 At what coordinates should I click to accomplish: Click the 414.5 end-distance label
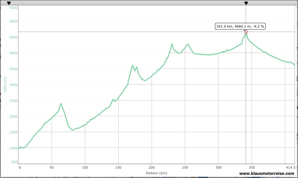point(290,167)
